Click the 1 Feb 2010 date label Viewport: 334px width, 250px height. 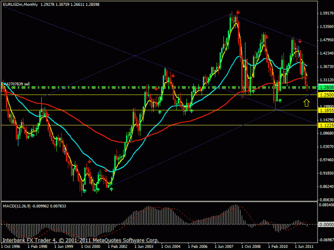coord(278,247)
